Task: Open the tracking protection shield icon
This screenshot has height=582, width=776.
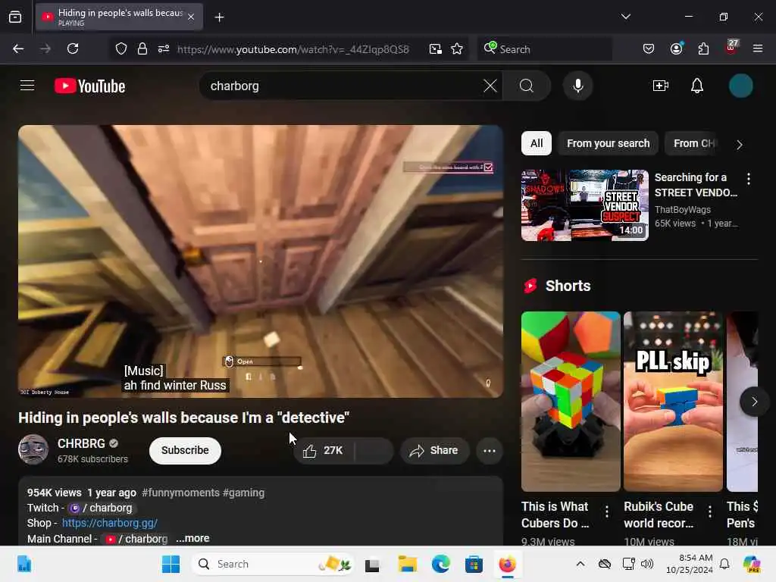Action: (x=121, y=48)
